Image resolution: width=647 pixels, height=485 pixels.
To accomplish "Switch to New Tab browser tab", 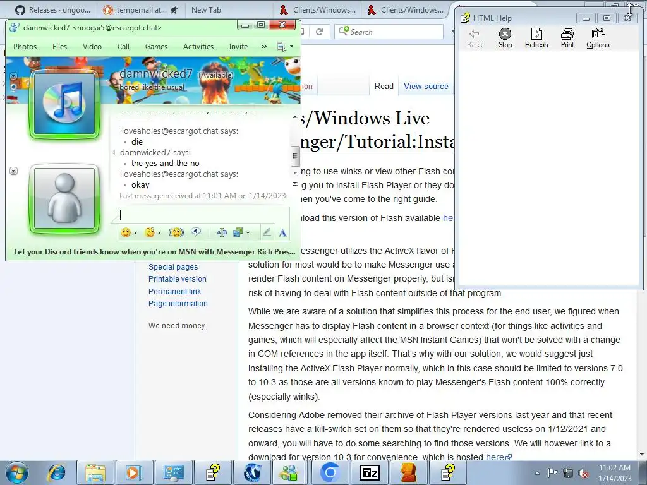I will click(x=207, y=10).
